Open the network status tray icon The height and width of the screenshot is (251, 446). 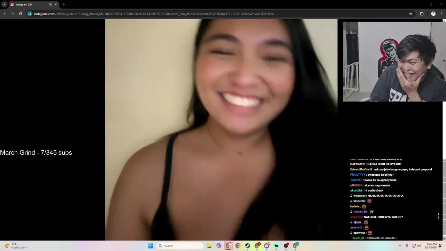[414, 246]
